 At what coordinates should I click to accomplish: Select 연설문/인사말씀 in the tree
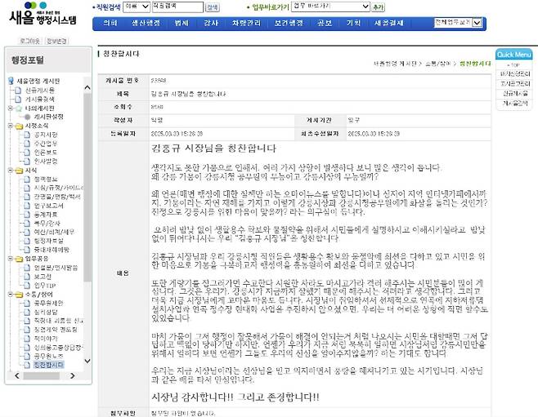(56, 268)
